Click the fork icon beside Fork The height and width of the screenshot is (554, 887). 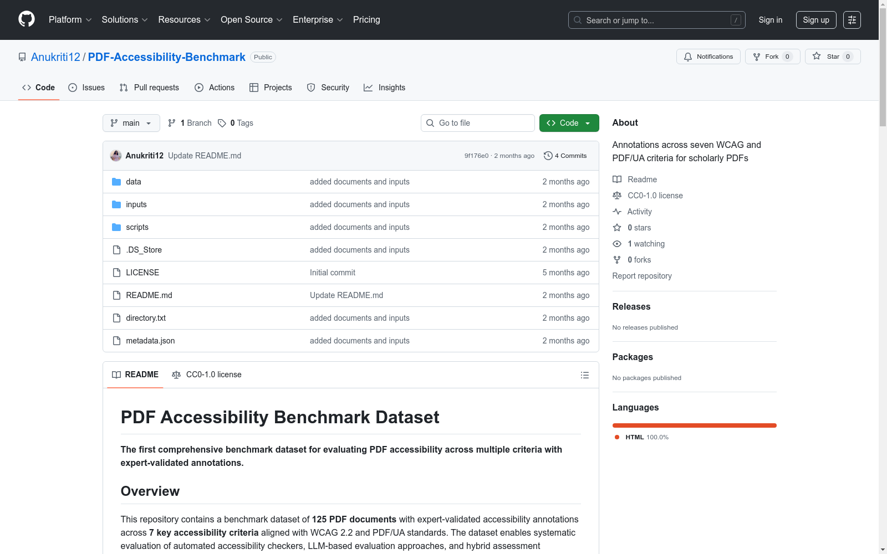(x=757, y=57)
